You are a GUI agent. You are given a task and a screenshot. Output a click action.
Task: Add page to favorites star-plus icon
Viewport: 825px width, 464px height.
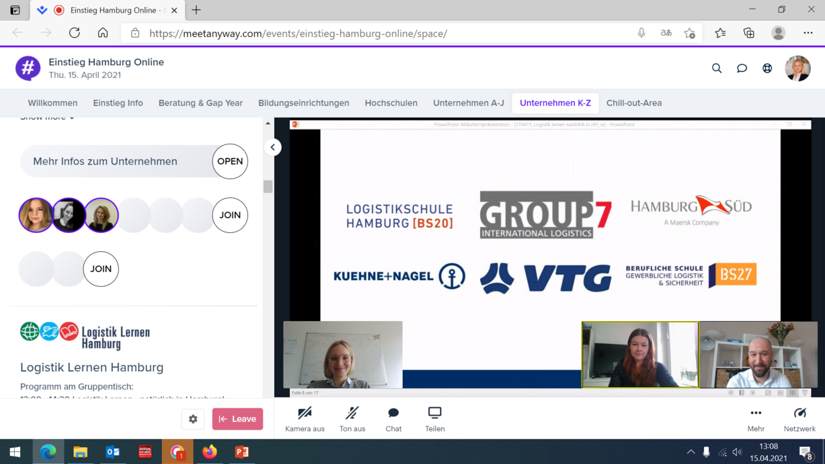click(x=690, y=33)
